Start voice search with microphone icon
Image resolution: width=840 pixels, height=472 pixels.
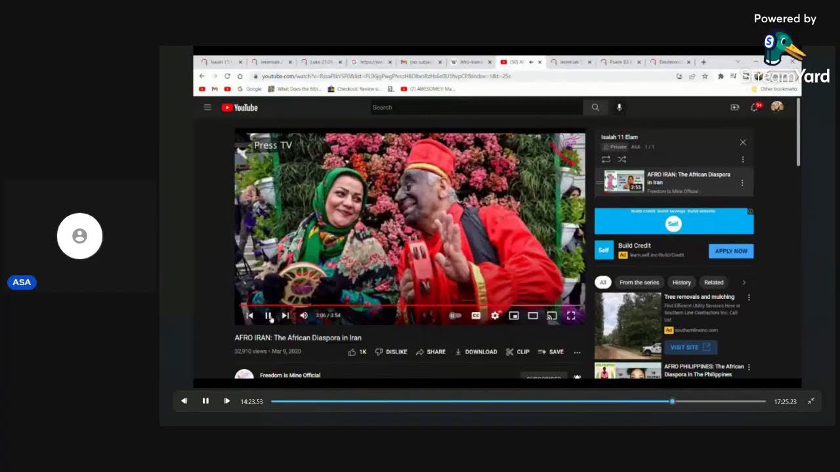(619, 108)
